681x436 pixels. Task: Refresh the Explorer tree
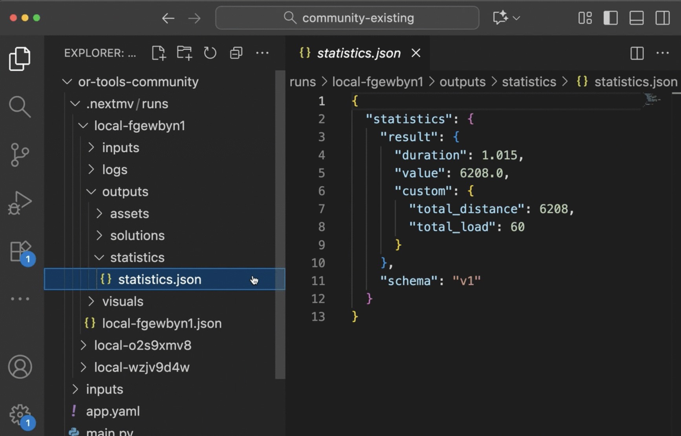pyautogui.click(x=210, y=53)
